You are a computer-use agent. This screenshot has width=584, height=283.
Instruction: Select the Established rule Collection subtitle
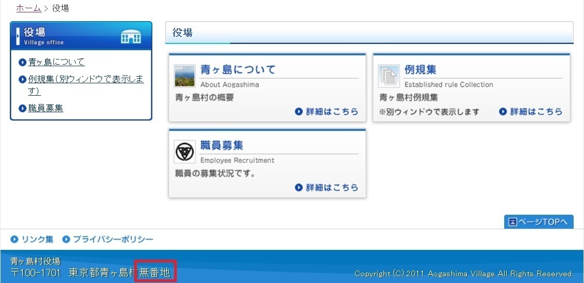[449, 84]
